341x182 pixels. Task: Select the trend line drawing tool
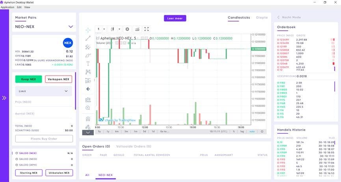point(88,39)
